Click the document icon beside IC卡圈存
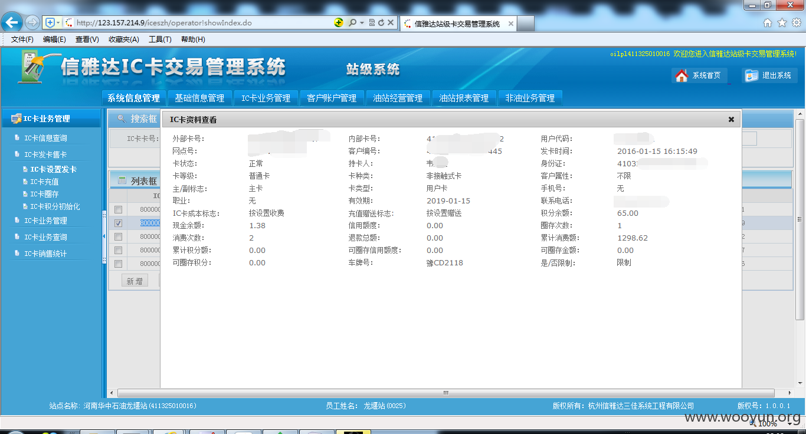This screenshot has height=434, width=806. click(x=25, y=194)
